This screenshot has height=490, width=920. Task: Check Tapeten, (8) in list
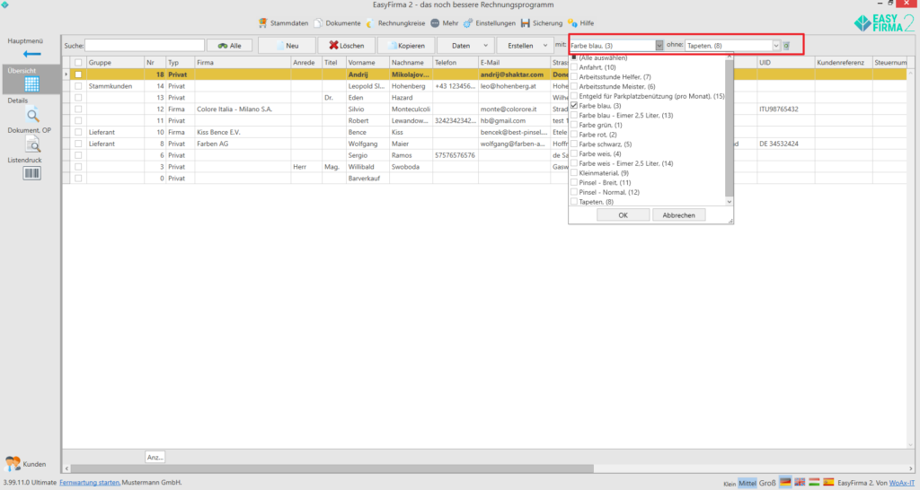(x=574, y=202)
